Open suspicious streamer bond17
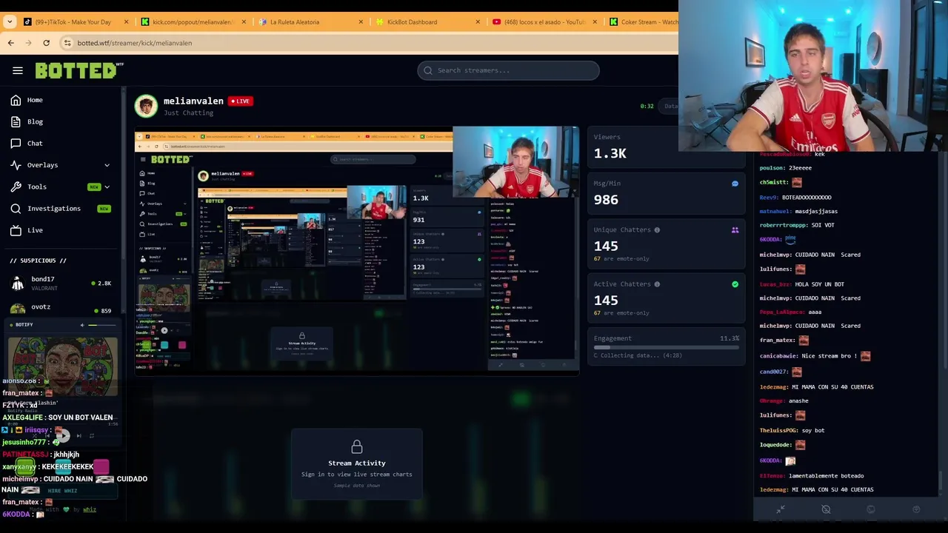 click(x=61, y=283)
